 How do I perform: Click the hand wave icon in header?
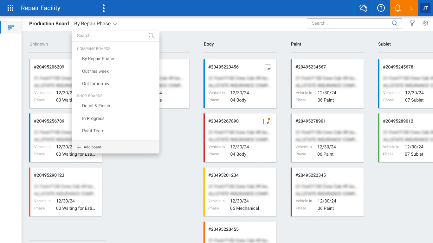click(363, 8)
